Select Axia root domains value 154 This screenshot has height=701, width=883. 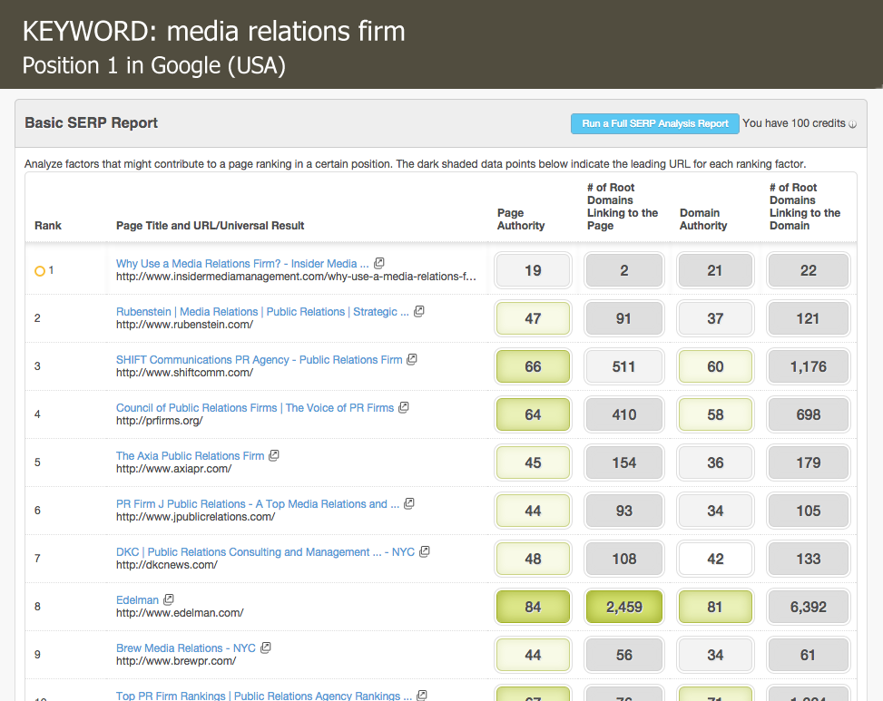pyautogui.click(x=624, y=463)
